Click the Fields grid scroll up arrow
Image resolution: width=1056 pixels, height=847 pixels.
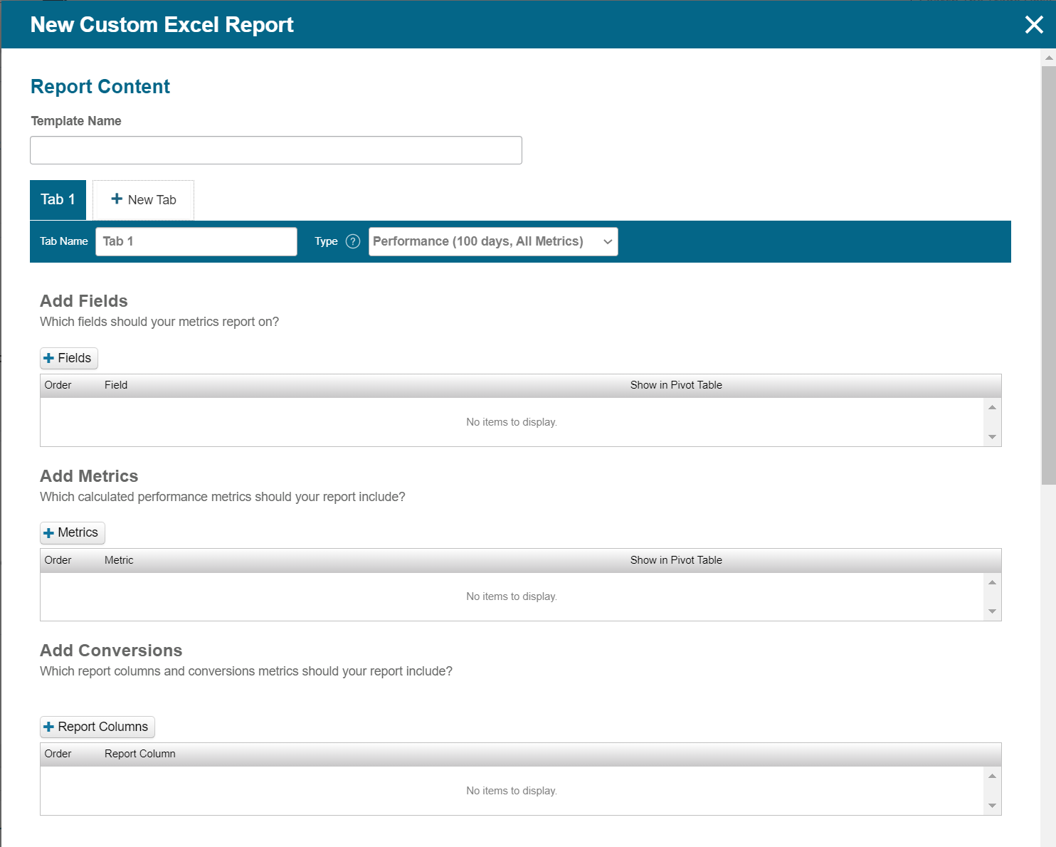[992, 407]
